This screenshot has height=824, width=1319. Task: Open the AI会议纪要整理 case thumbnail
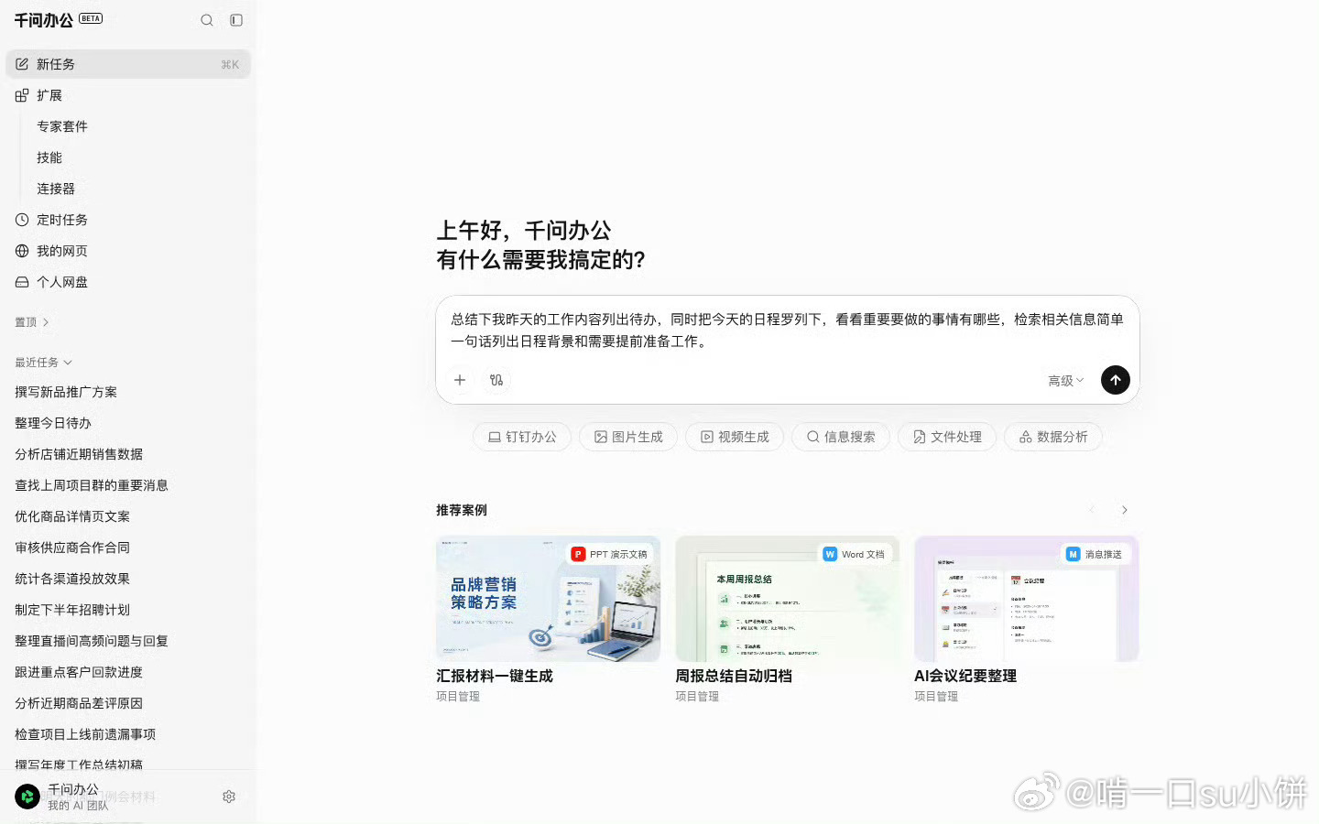(x=1026, y=599)
